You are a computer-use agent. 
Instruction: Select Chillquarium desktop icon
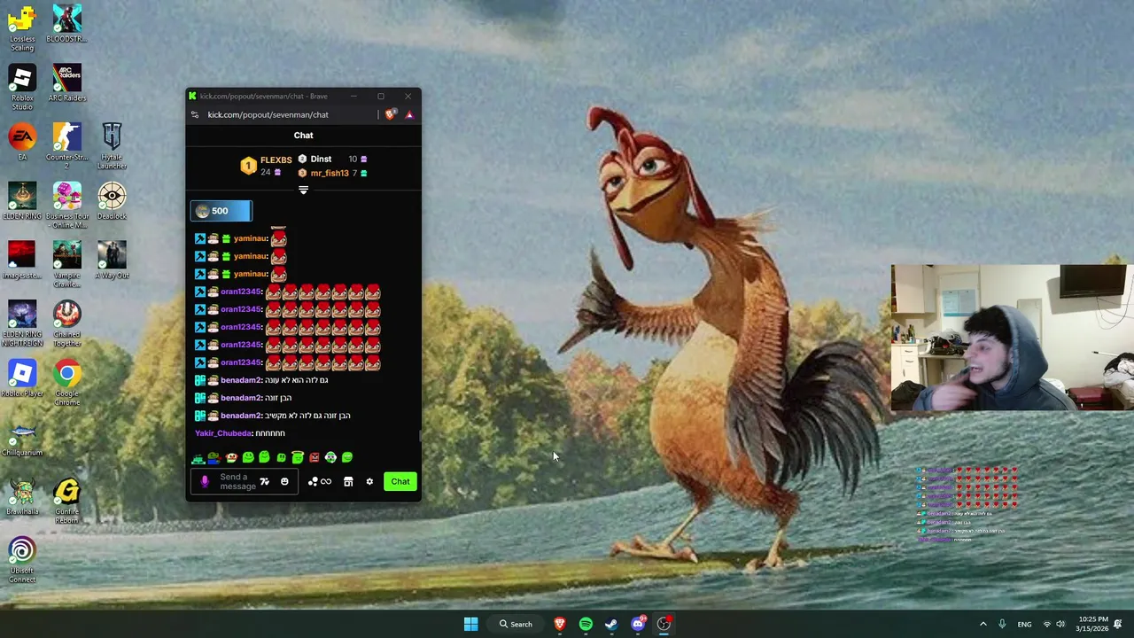(22, 439)
